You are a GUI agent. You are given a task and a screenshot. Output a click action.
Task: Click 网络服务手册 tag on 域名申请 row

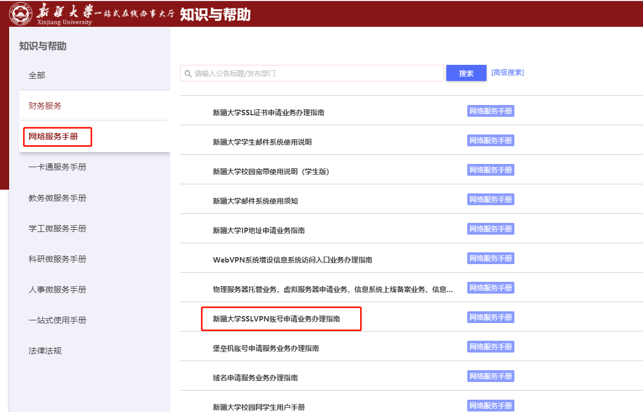[x=491, y=376]
